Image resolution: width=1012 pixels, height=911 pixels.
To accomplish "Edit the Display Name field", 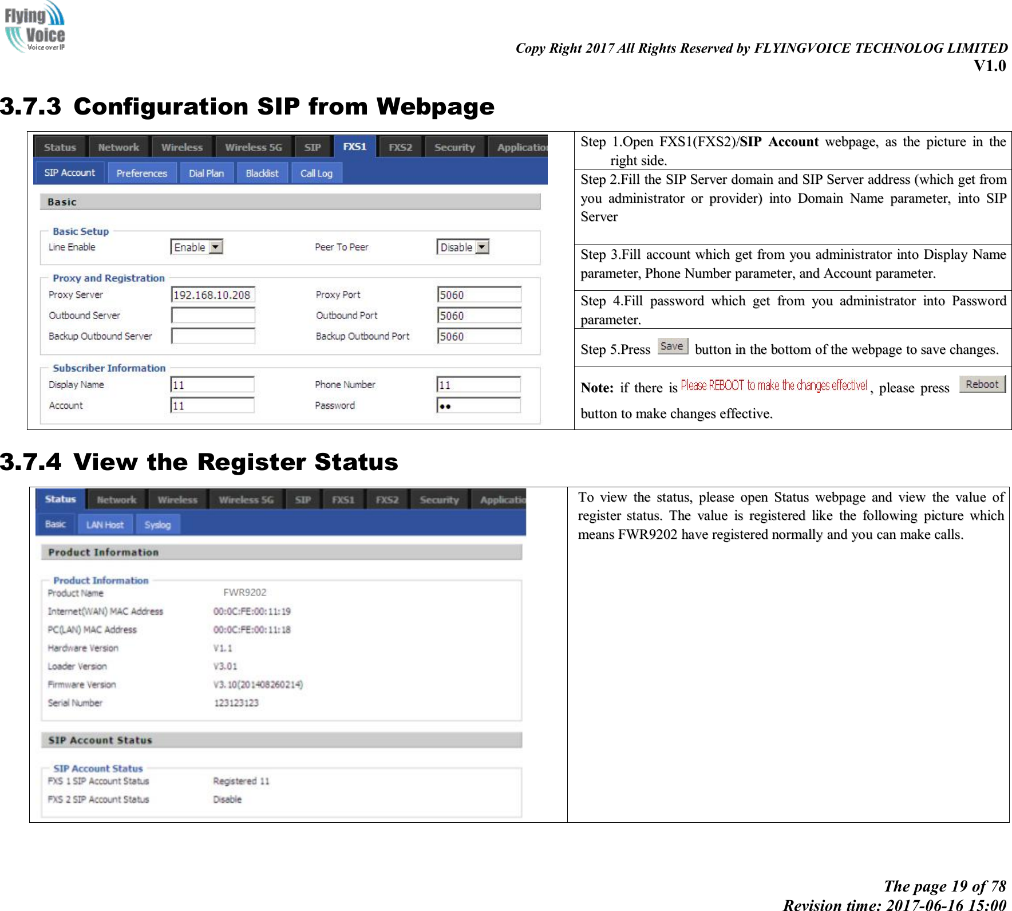I will point(212,384).
